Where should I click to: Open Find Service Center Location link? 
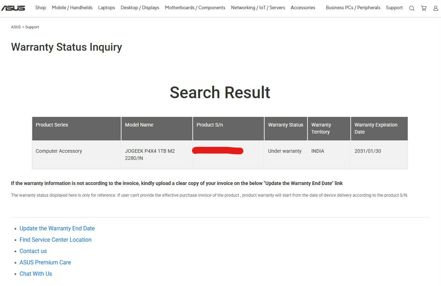(x=55, y=240)
